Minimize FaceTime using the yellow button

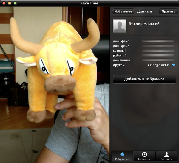(9, 3)
